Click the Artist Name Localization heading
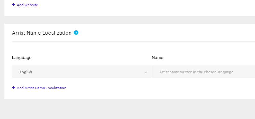 tap(42, 33)
